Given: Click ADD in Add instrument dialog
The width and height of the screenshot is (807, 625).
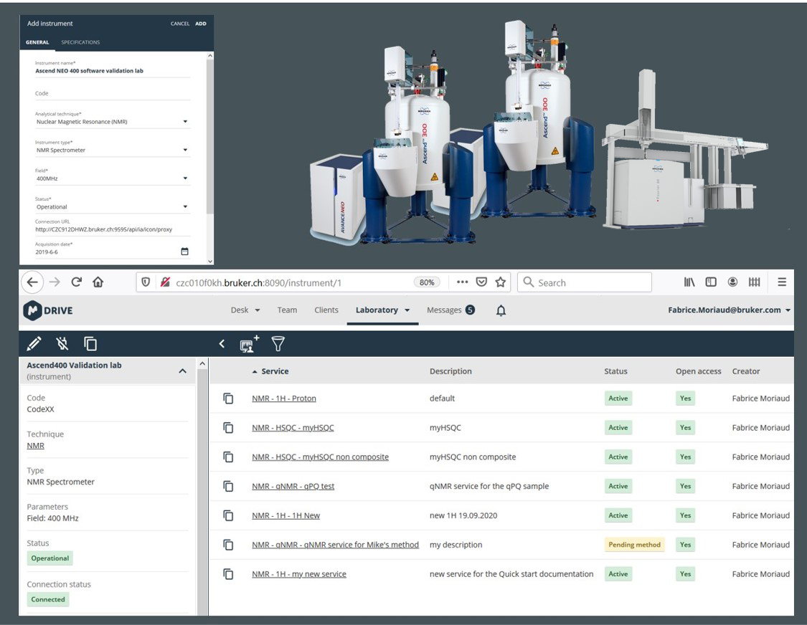Looking at the screenshot, I should click(201, 24).
